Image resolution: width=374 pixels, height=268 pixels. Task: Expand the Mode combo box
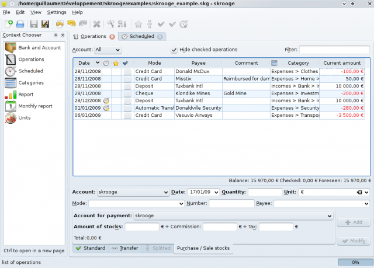(136, 204)
